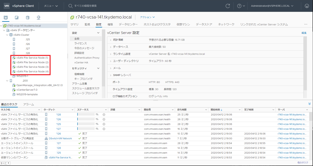Expand the ランタイム設定 settings row

111,54
